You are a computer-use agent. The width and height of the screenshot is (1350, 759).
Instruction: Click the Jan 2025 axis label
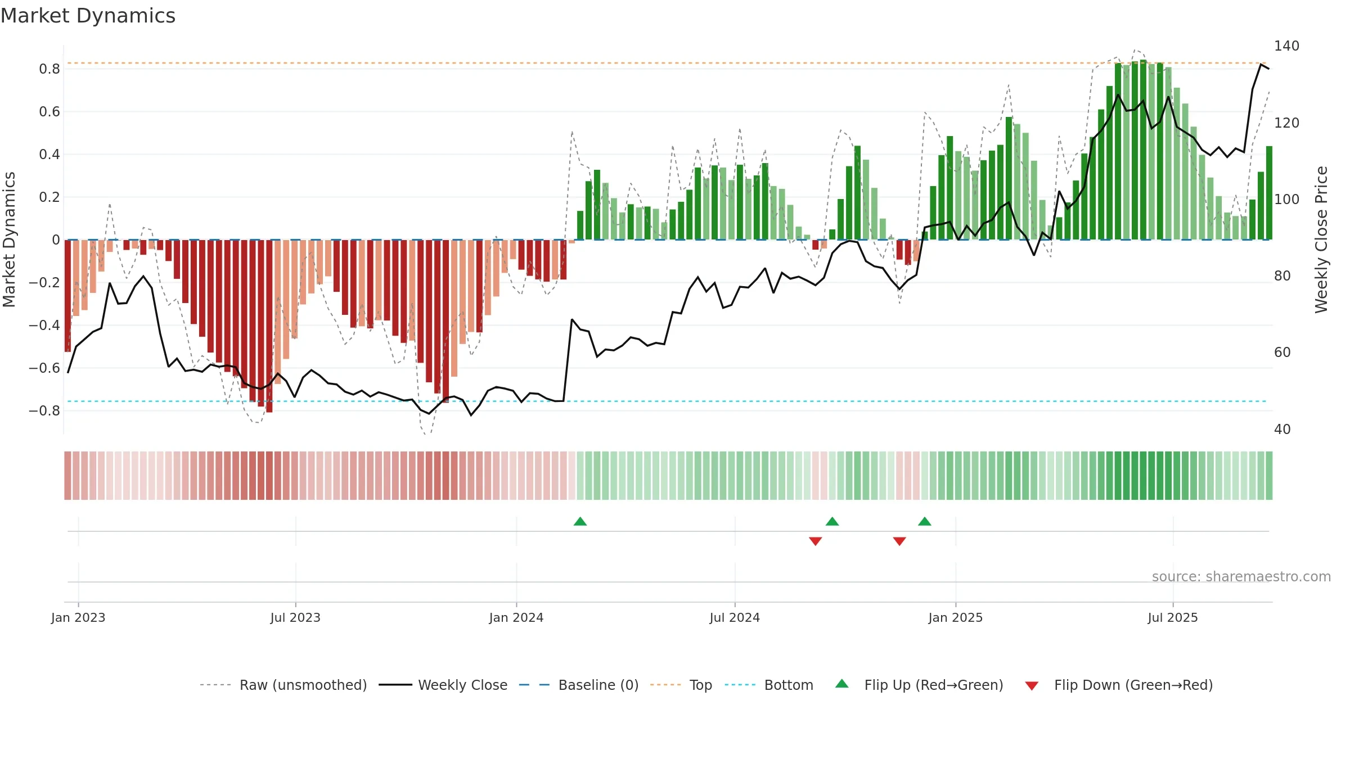(x=956, y=617)
